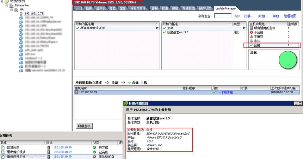Click the green completed icon for 修复实体
The height and width of the screenshot is (159, 303).
tap(94, 147)
